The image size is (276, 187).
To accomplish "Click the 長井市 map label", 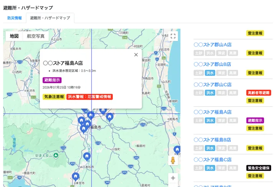I will point(17,49).
